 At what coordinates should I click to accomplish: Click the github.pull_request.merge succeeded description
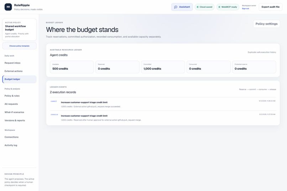coord(91,107)
